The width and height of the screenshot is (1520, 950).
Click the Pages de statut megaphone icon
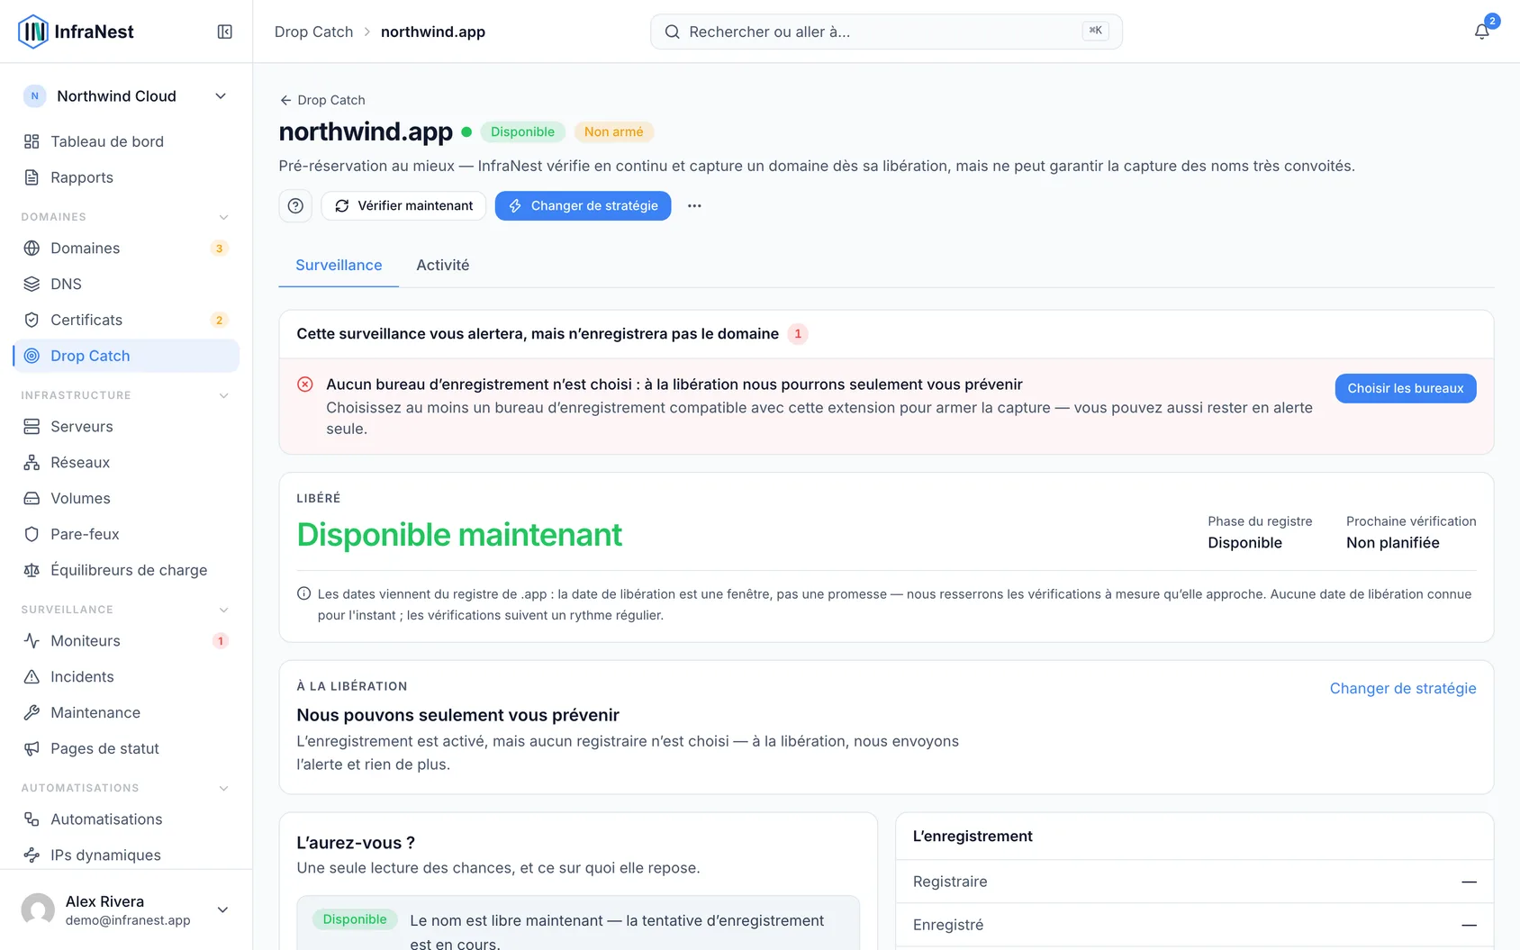click(x=32, y=748)
